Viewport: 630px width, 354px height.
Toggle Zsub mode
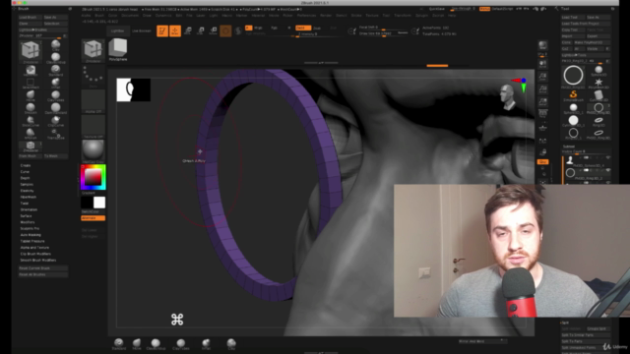(x=317, y=29)
